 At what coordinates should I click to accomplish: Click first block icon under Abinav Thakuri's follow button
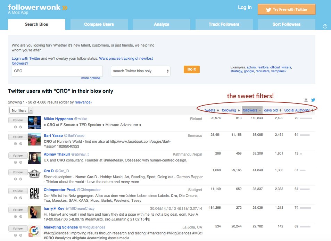coord(15,162)
